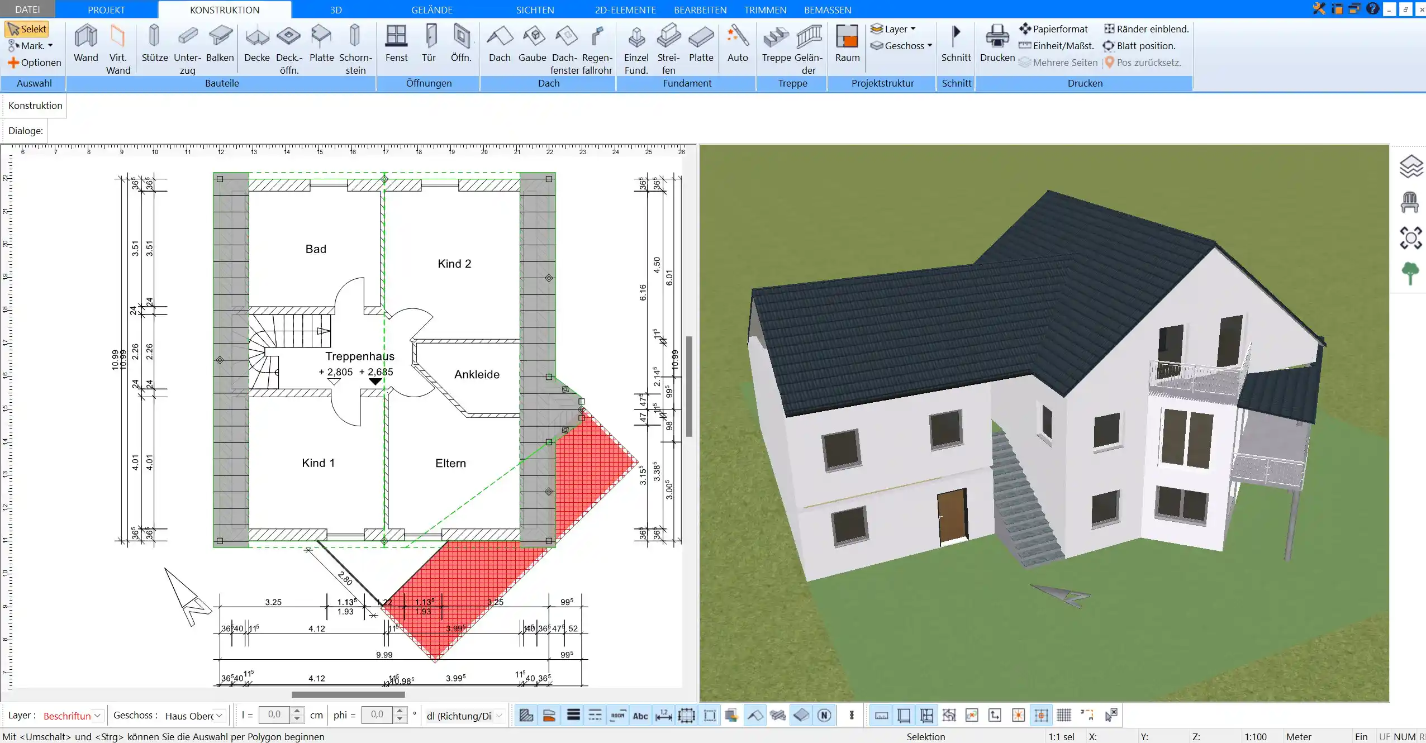Viewport: 1426px width, 743px height.
Task: Switch to the 2D-ELEMENTE tab
Action: tap(625, 9)
